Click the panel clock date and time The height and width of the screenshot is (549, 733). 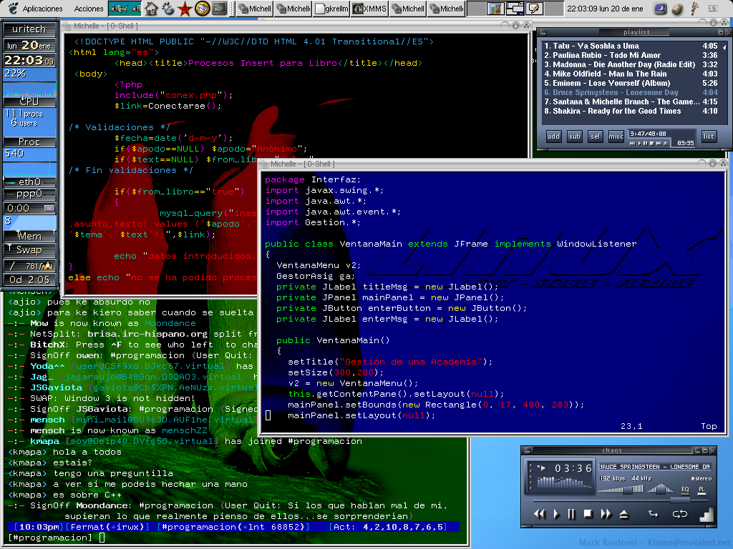605,9
